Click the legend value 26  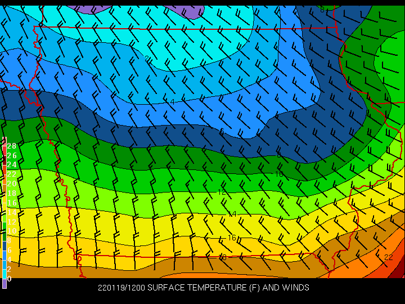tap(12, 155)
